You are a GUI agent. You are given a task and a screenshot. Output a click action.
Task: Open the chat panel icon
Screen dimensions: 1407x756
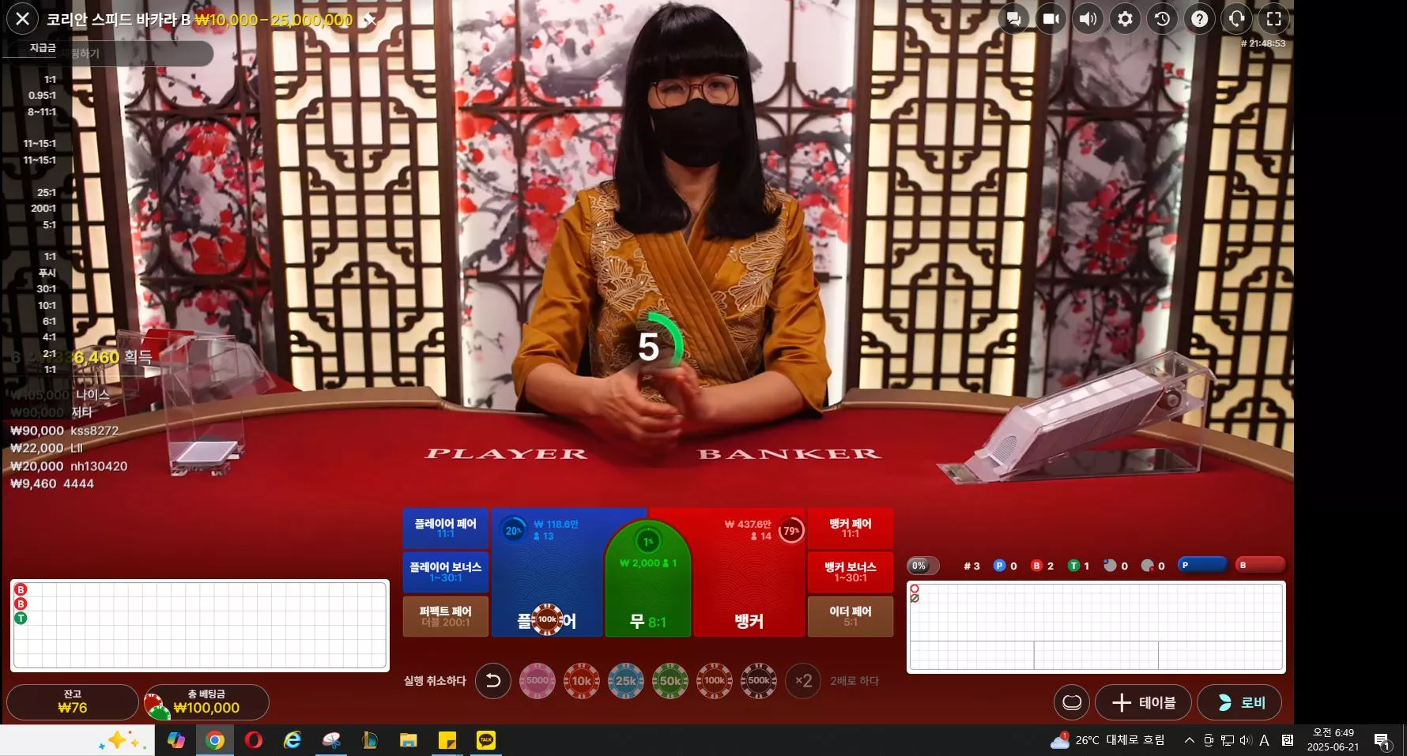(x=1013, y=19)
